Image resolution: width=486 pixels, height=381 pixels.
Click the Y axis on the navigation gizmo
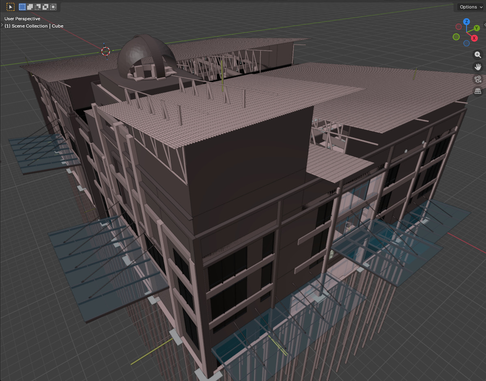[477, 28]
